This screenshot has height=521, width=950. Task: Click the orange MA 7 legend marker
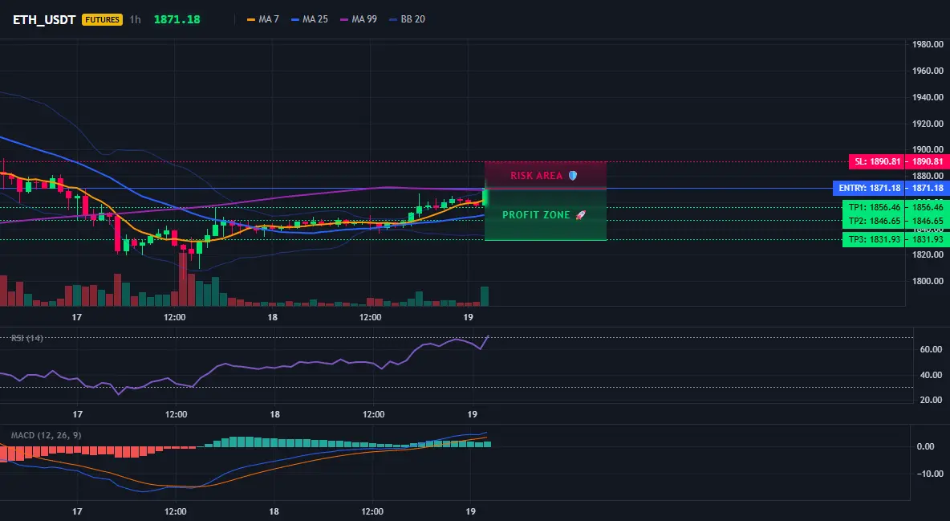[251, 19]
